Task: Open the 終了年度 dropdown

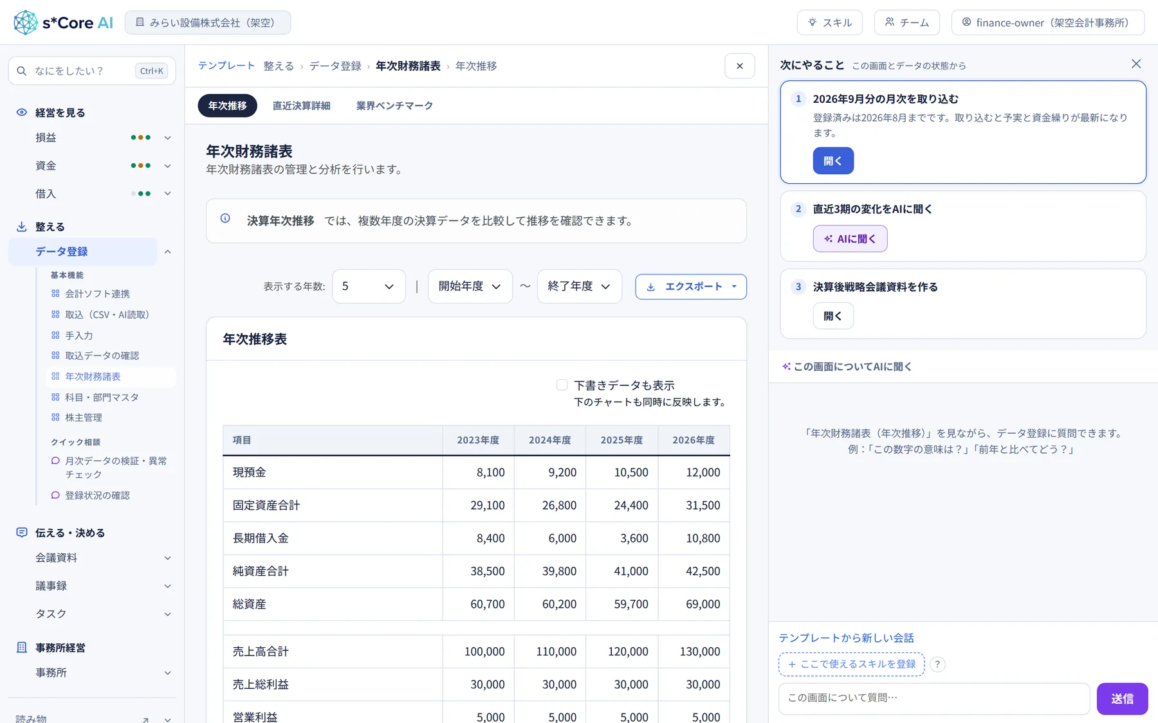Action: (580, 287)
